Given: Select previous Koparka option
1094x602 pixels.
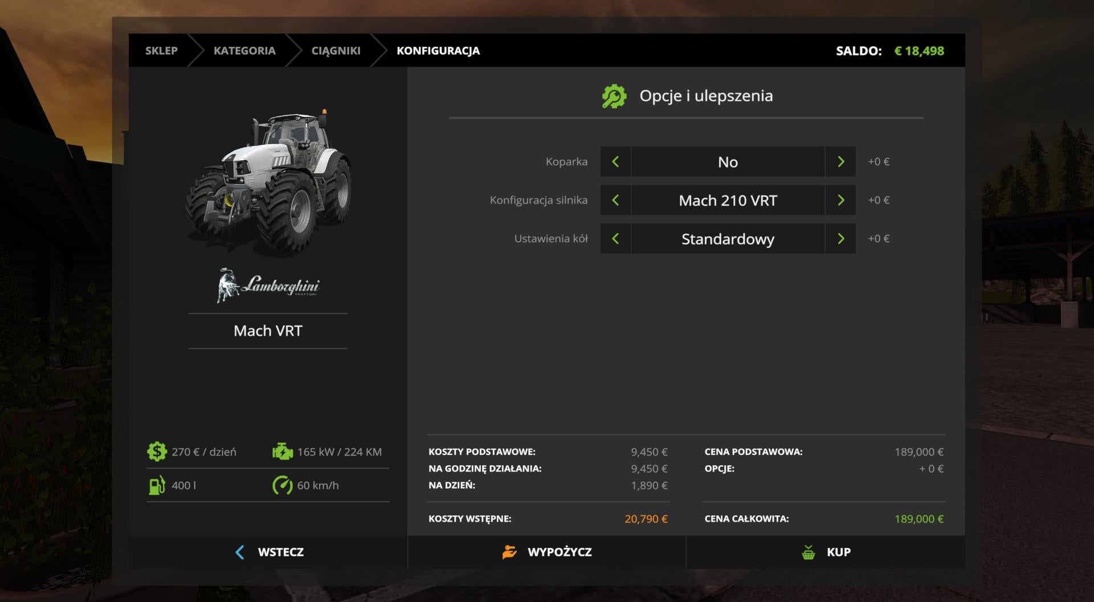Looking at the screenshot, I should click(615, 162).
